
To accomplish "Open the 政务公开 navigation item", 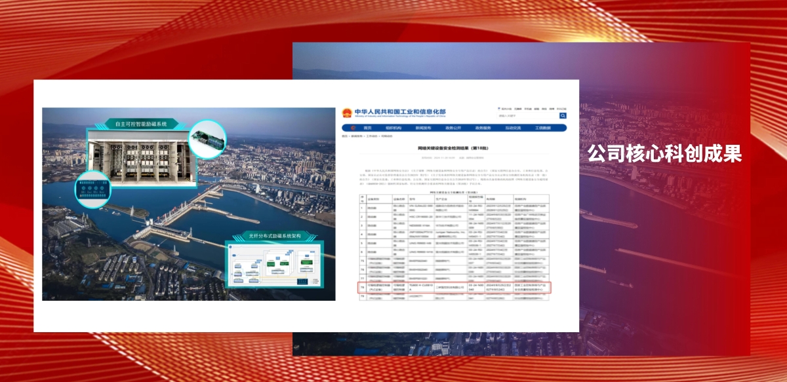I will (453, 128).
